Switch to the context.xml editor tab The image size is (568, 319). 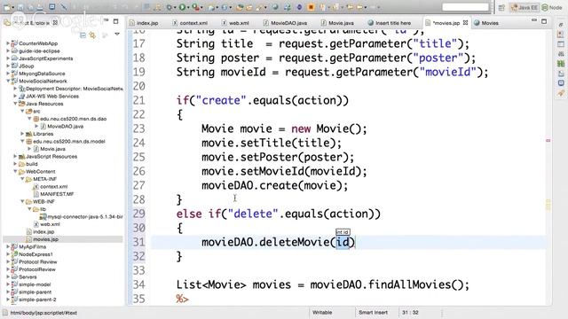click(190, 23)
